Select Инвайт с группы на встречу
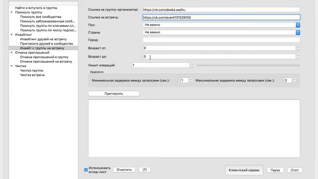The width and height of the screenshot is (318, 179). point(42,48)
